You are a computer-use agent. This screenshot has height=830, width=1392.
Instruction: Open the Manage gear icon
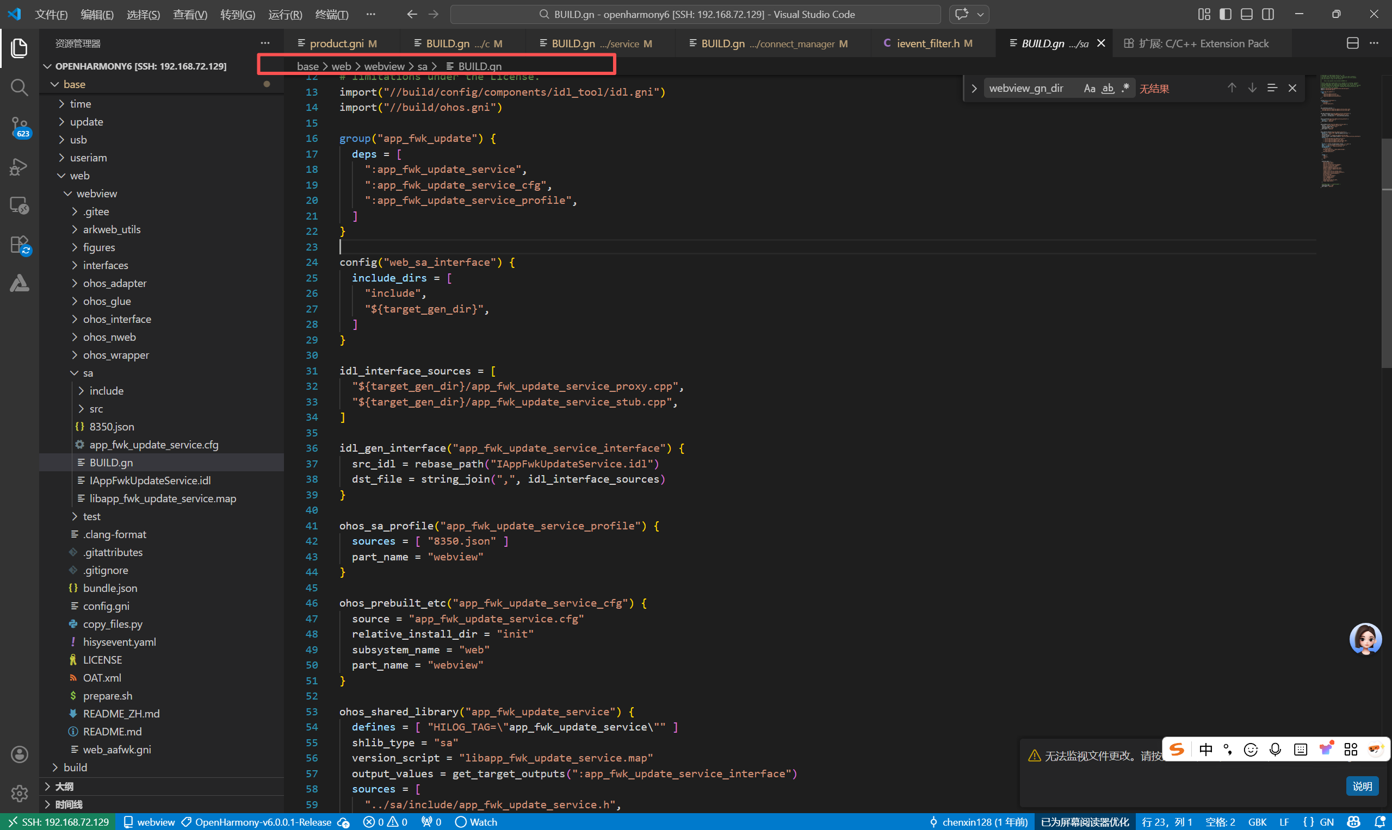tap(19, 792)
